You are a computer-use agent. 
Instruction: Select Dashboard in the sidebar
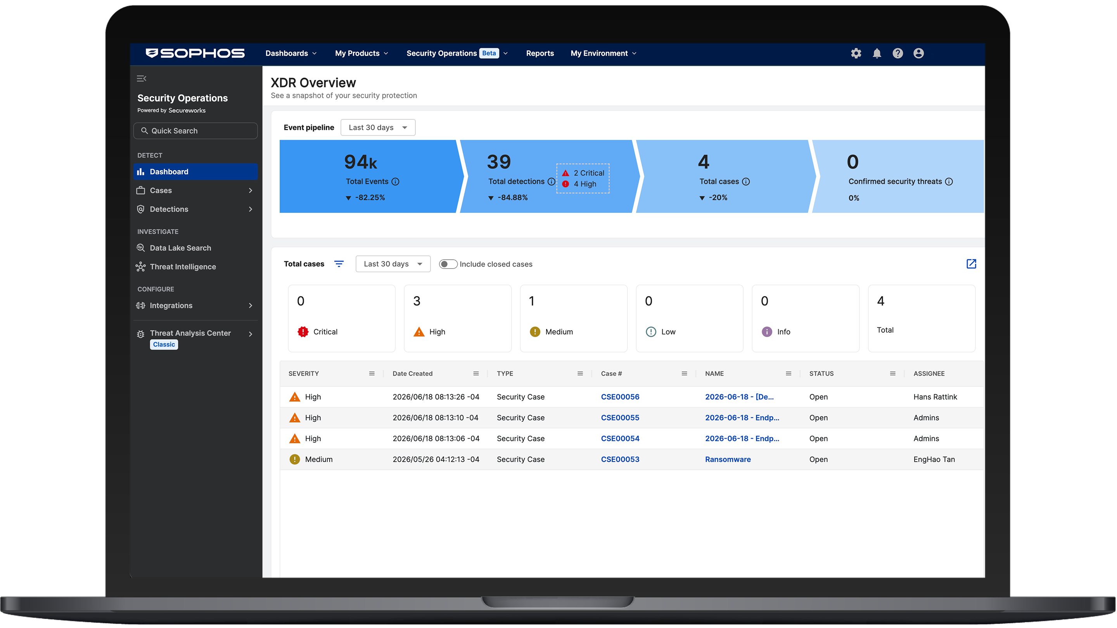(x=195, y=172)
